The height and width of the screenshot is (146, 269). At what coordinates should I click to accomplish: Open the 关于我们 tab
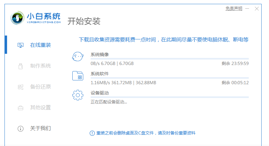click(x=40, y=128)
